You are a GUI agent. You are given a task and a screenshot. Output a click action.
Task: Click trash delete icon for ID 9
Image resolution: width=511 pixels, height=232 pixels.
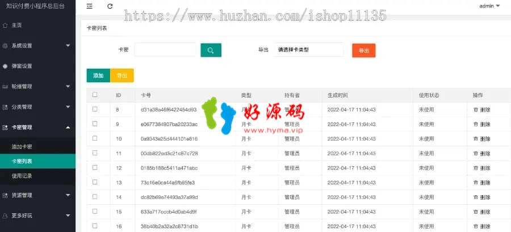click(475, 124)
